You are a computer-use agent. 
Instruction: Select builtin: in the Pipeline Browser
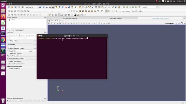click(13, 20)
